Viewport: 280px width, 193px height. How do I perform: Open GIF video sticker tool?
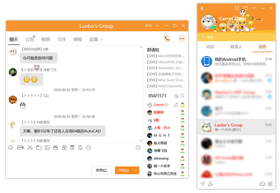coord(20,148)
